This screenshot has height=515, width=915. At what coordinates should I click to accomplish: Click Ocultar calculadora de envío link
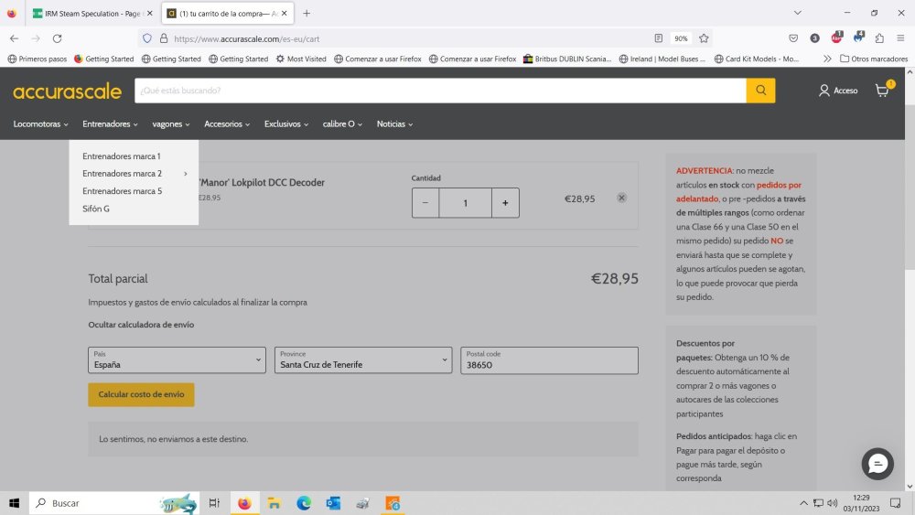click(141, 325)
